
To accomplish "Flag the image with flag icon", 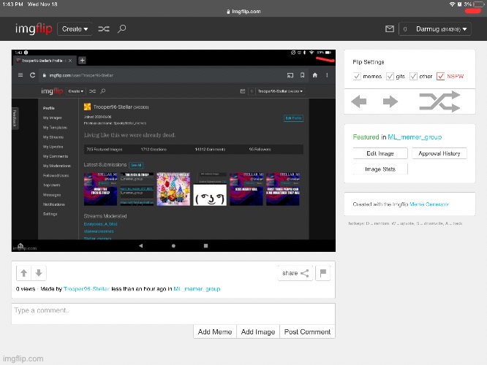I will click(x=322, y=273).
